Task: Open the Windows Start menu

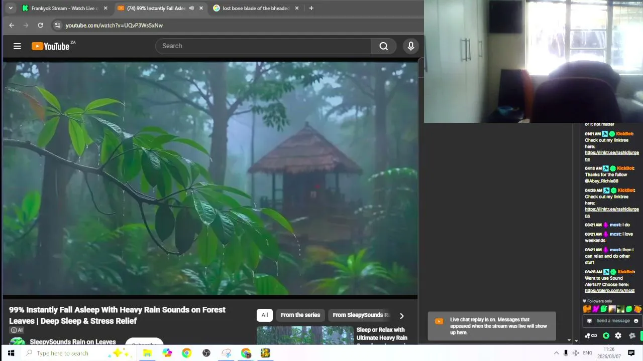Action: [x=11, y=353]
